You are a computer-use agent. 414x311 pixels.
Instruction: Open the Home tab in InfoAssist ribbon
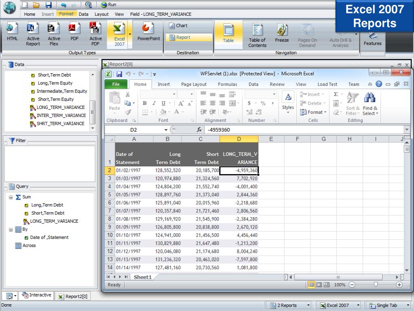tap(30, 14)
